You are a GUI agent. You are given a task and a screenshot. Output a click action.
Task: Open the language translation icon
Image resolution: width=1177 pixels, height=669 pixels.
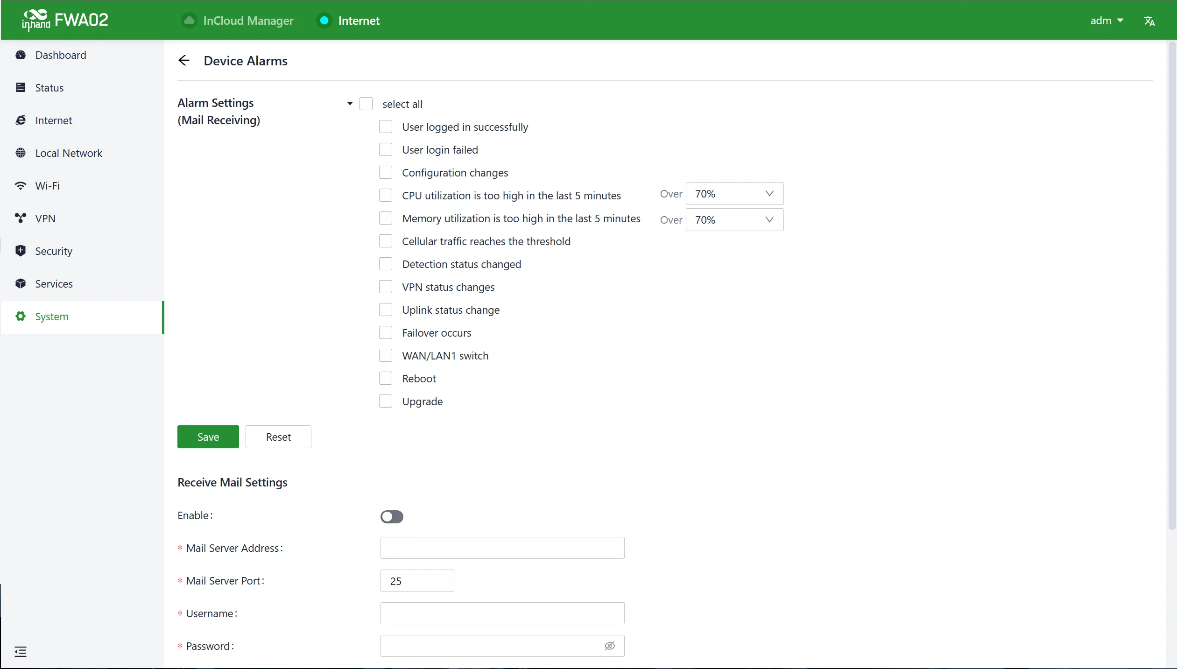1149,21
